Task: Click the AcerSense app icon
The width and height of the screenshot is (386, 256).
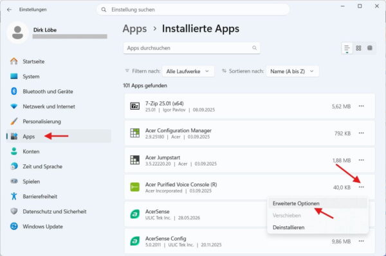Action: coord(134,214)
